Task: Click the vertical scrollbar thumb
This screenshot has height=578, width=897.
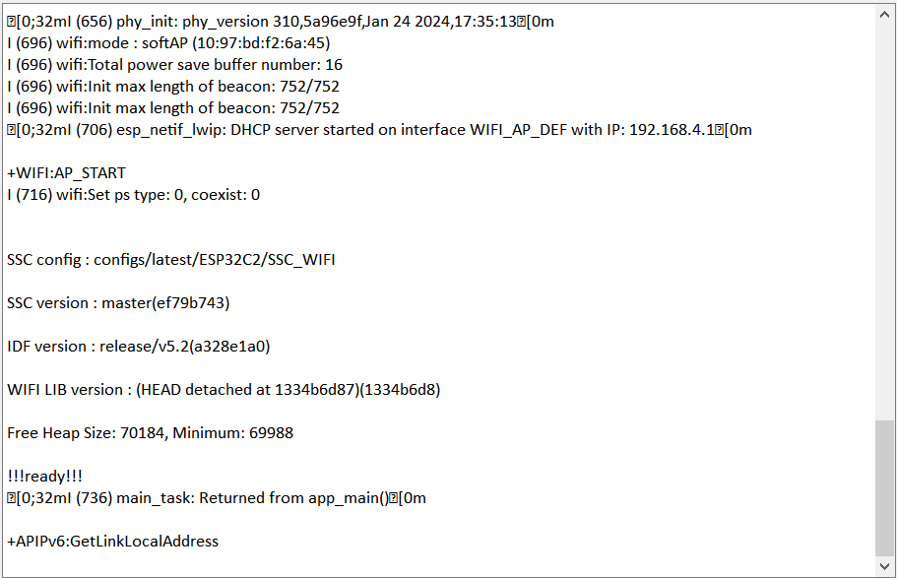Action: (x=885, y=487)
